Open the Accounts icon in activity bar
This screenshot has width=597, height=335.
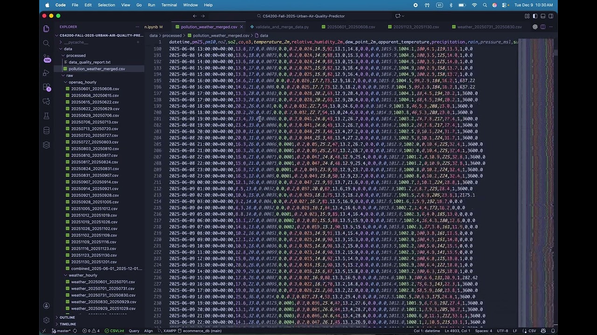coord(46,306)
